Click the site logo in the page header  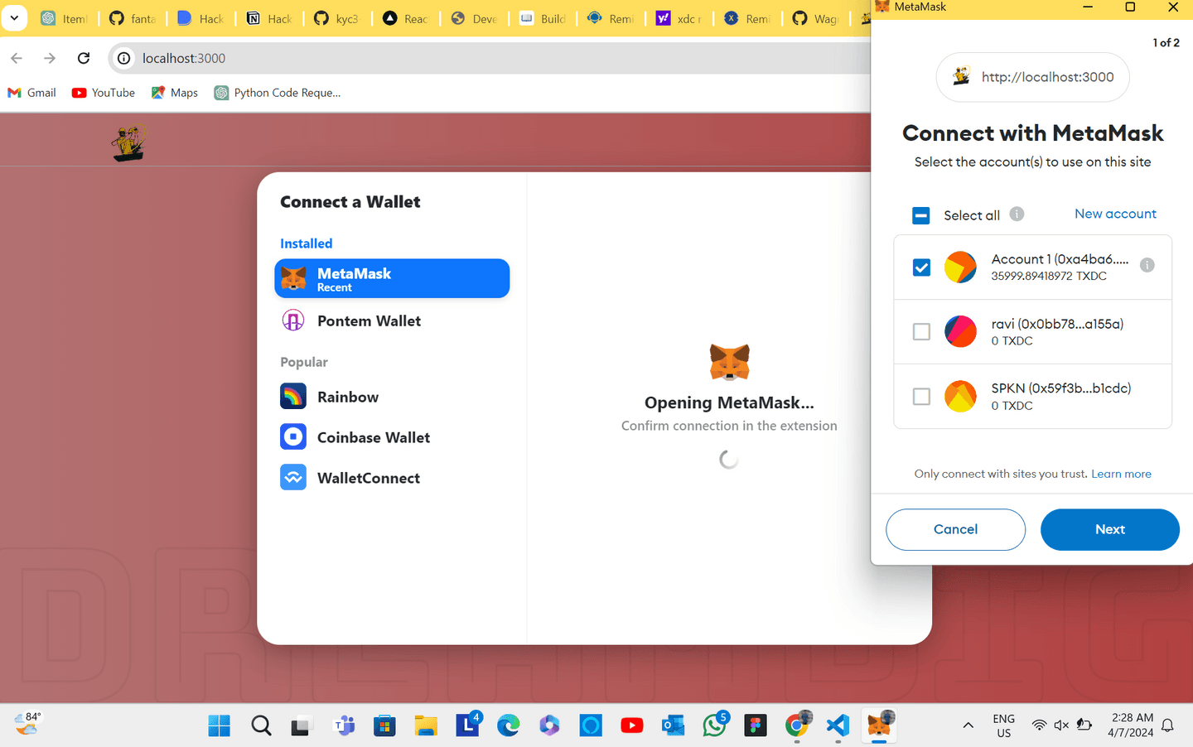129,142
